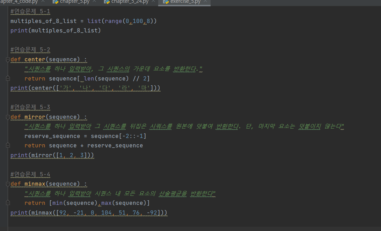Click the comment '#연습문제 5-4'
The height and width of the screenshot is (231, 381).
pyautogui.click(x=30, y=174)
